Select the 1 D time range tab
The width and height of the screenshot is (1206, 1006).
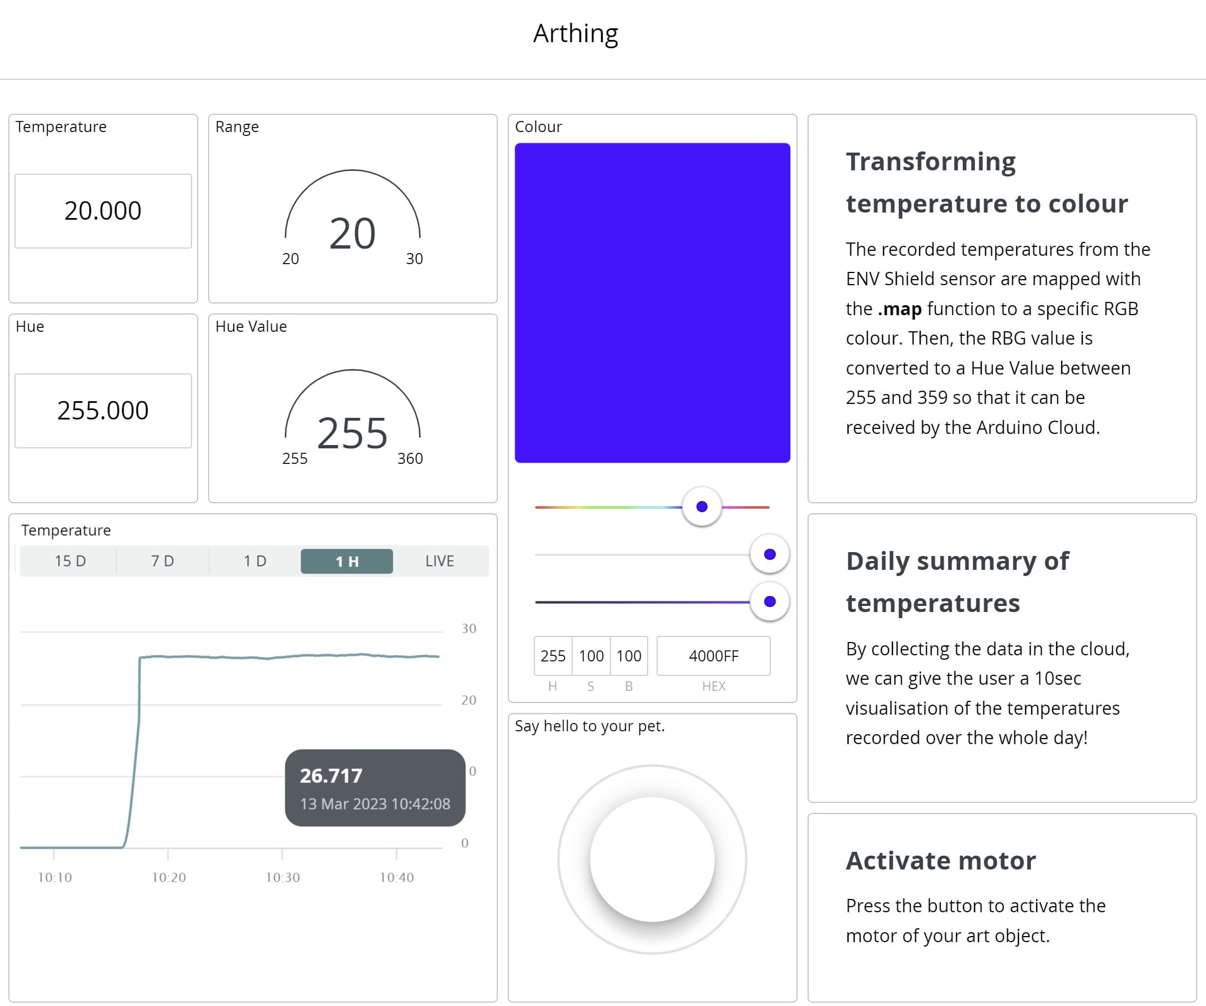255,561
